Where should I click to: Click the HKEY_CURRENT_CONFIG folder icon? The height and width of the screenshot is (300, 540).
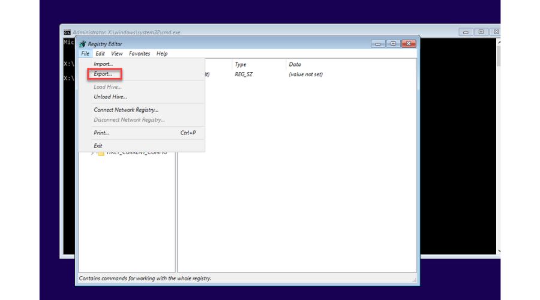pyautogui.click(x=101, y=153)
